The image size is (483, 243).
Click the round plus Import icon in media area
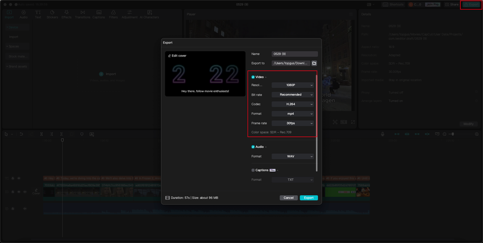tap(101, 74)
